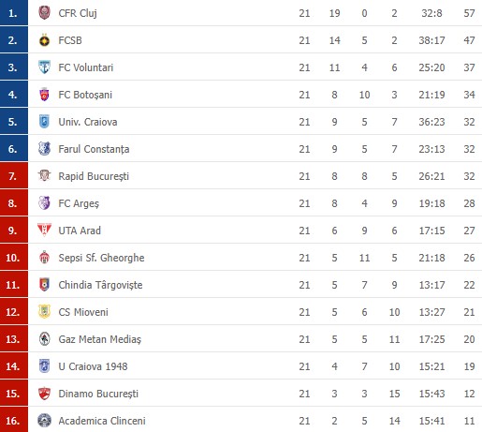This screenshot has height=432, width=482.
Task: Click the U Craiova 1948 team name
Action: [x=93, y=366]
